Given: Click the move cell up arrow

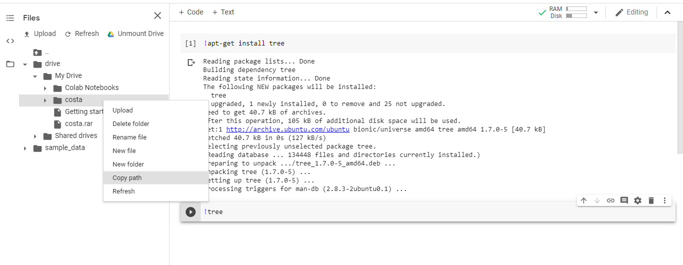Looking at the screenshot, I should pos(583,200).
